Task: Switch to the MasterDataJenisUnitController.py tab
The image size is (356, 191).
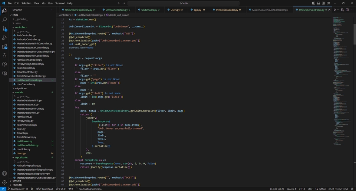Action: coord(270,10)
